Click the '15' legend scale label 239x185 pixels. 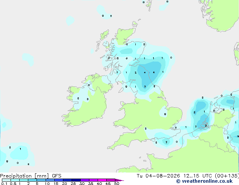point(56,183)
